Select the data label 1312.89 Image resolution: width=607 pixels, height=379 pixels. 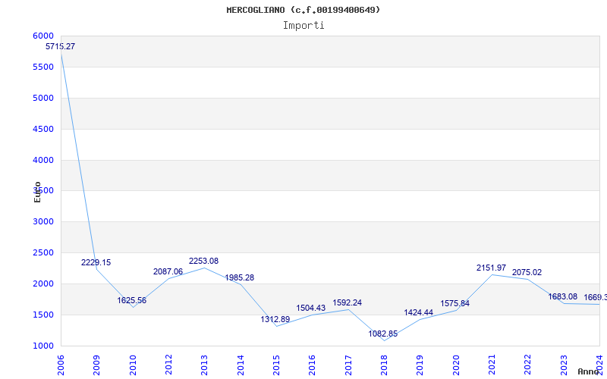coord(275,319)
